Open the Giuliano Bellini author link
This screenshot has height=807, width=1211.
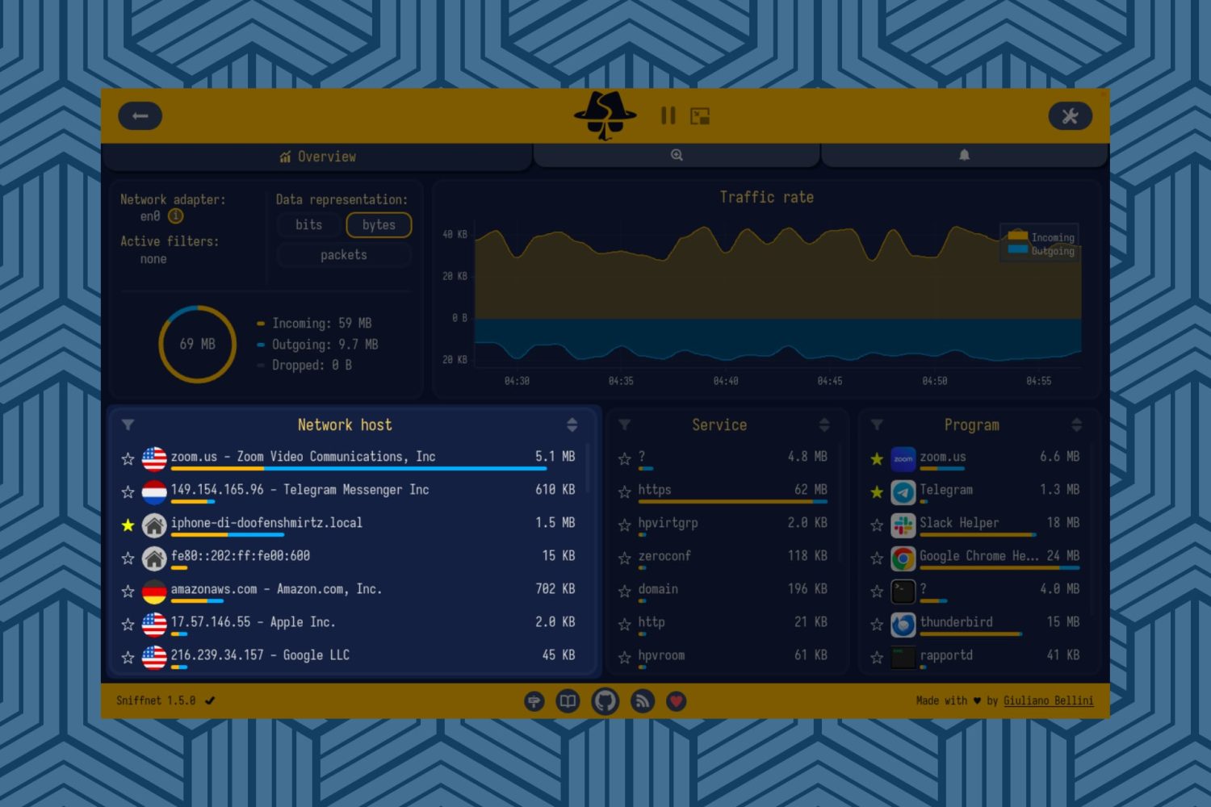pyautogui.click(x=1048, y=700)
